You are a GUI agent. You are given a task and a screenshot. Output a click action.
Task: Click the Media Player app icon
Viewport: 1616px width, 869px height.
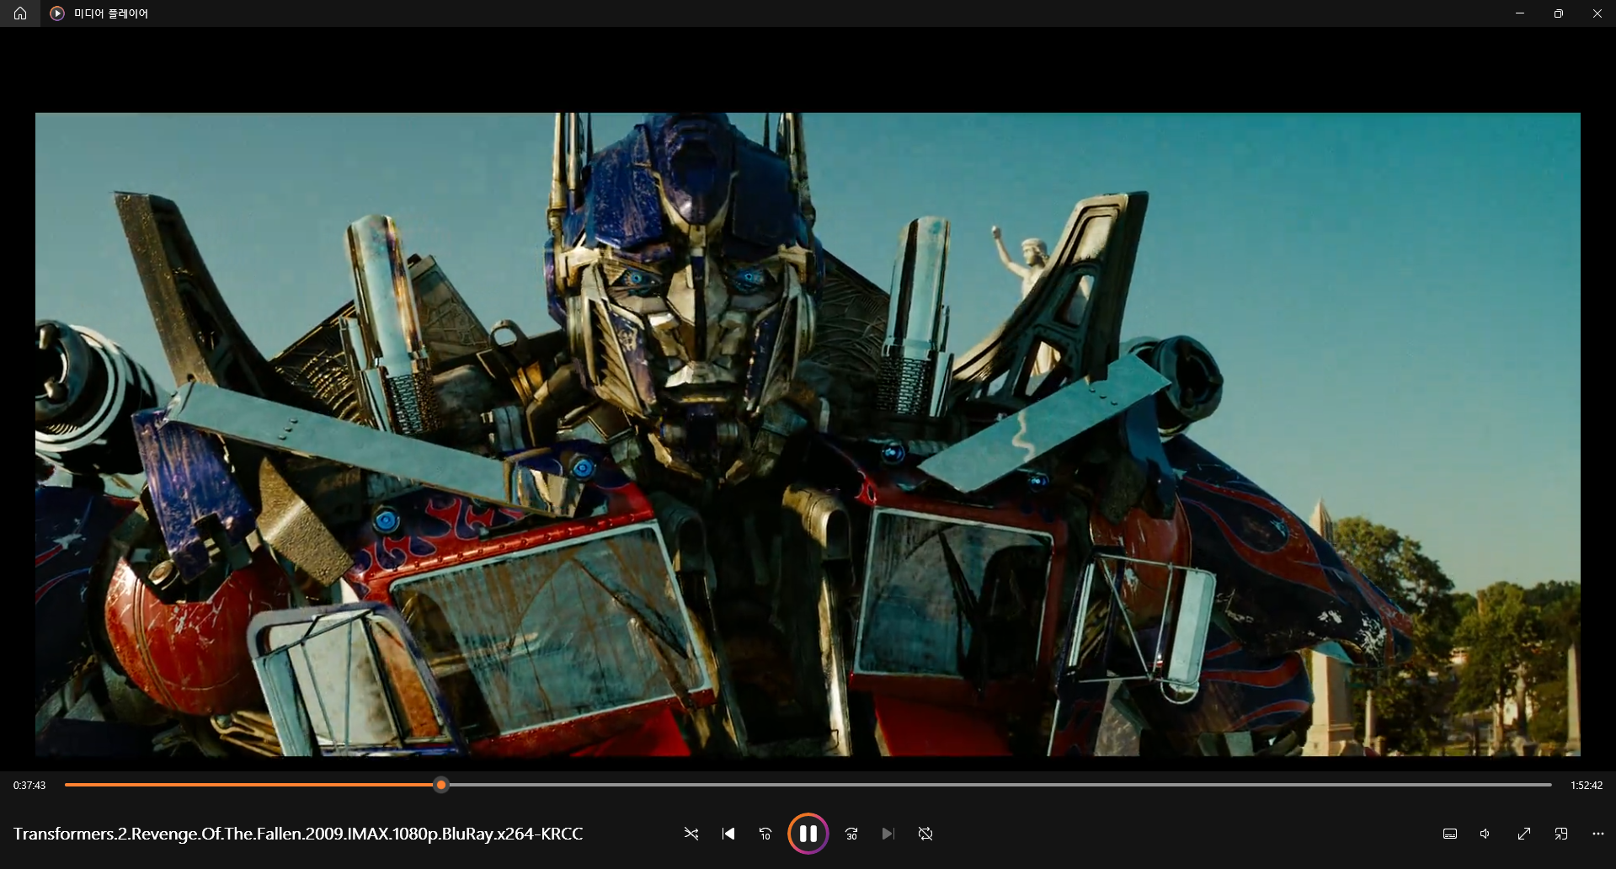pos(57,13)
